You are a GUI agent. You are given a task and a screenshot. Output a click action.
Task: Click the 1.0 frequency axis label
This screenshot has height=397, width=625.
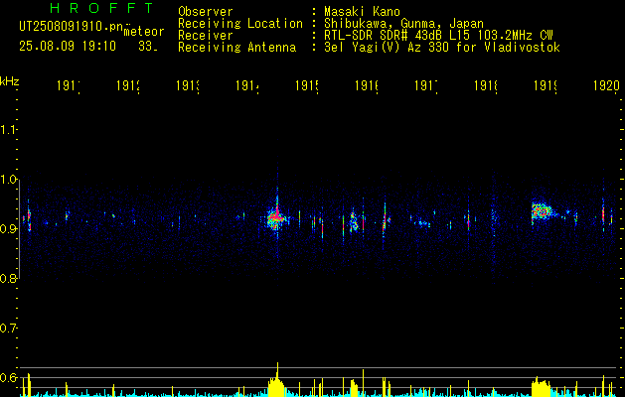8,180
